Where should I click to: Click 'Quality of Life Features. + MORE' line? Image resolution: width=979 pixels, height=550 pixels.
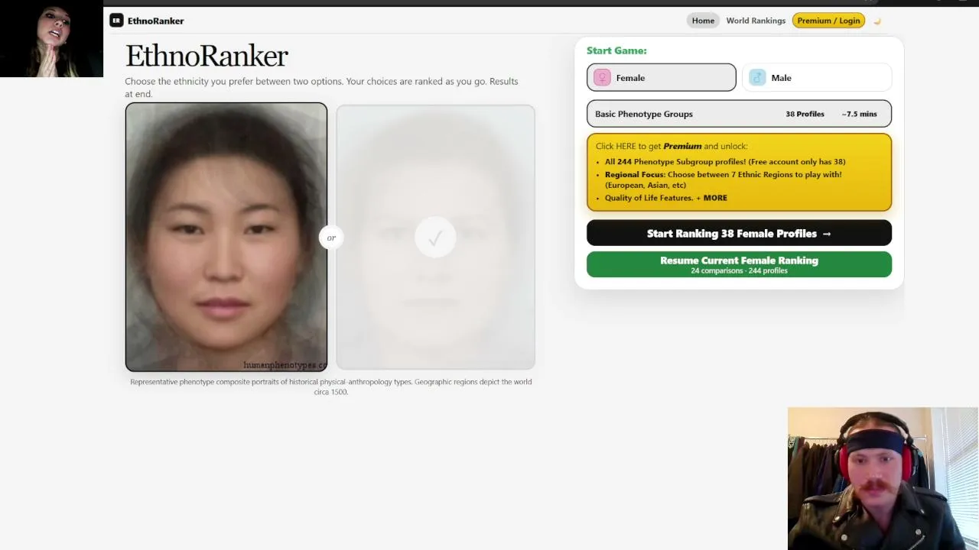click(666, 198)
